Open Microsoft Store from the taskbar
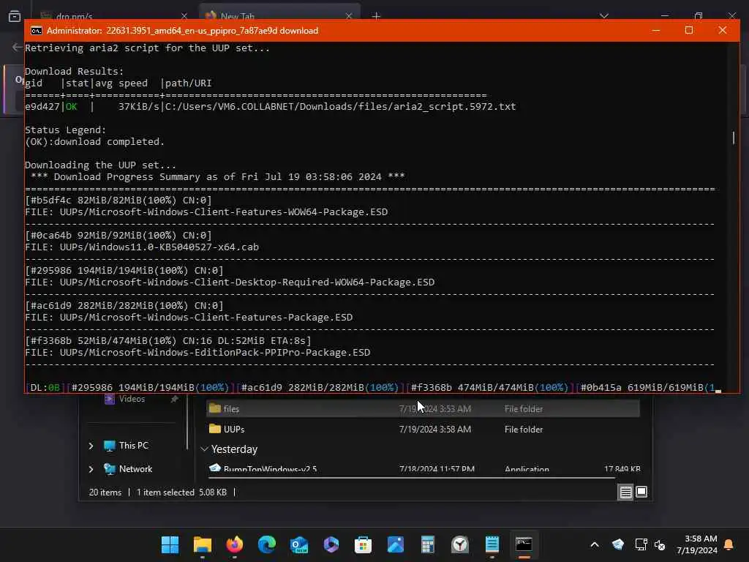Image resolution: width=749 pixels, height=562 pixels. pyautogui.click(x=363, y=544)
